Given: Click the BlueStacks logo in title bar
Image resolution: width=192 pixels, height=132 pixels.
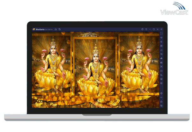Looking at the screenshot, I should [x=34, y=29].
